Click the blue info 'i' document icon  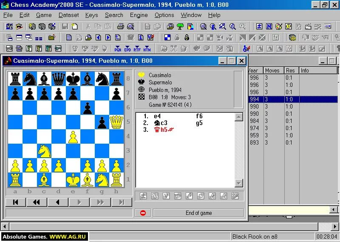(141, 37)
